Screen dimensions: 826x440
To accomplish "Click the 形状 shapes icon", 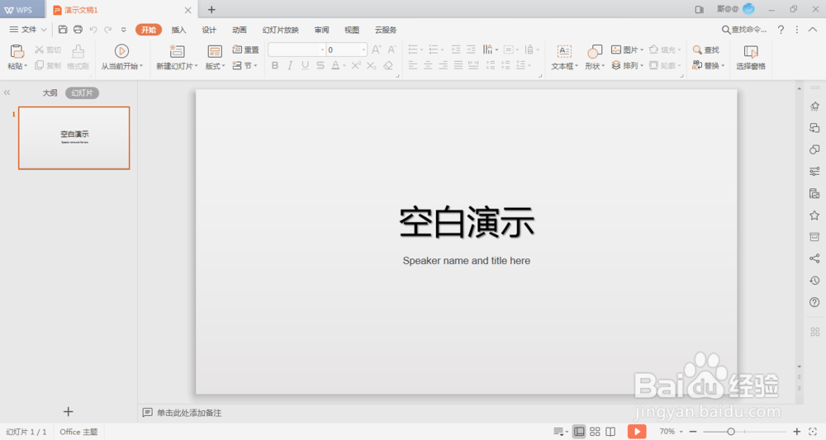I will click(x=595, y=51).
